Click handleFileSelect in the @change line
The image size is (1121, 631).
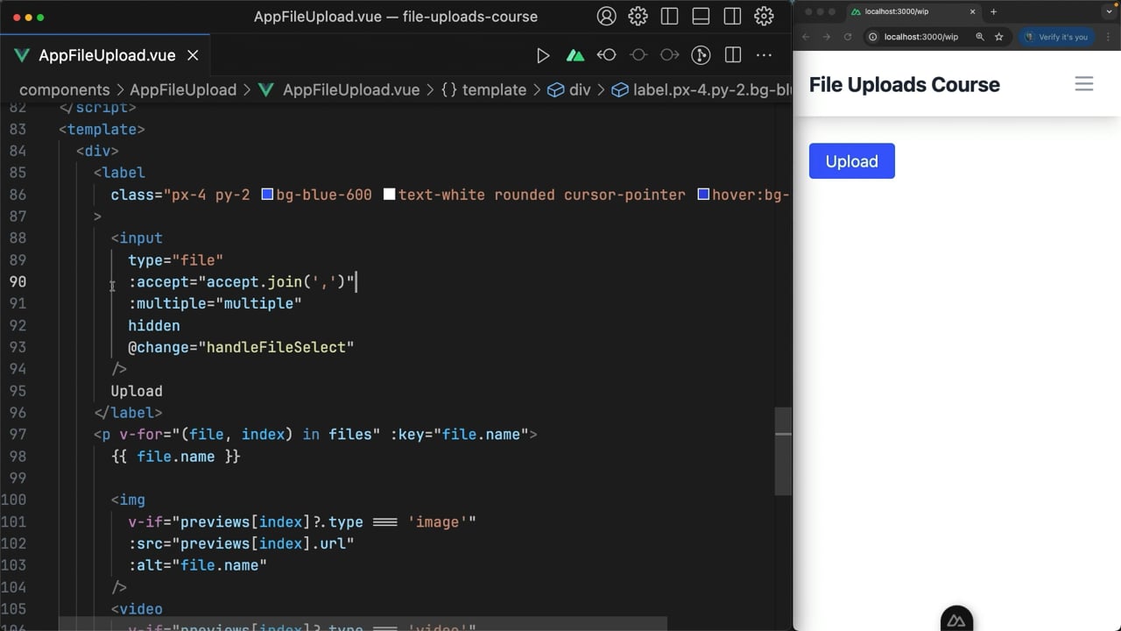276,347
